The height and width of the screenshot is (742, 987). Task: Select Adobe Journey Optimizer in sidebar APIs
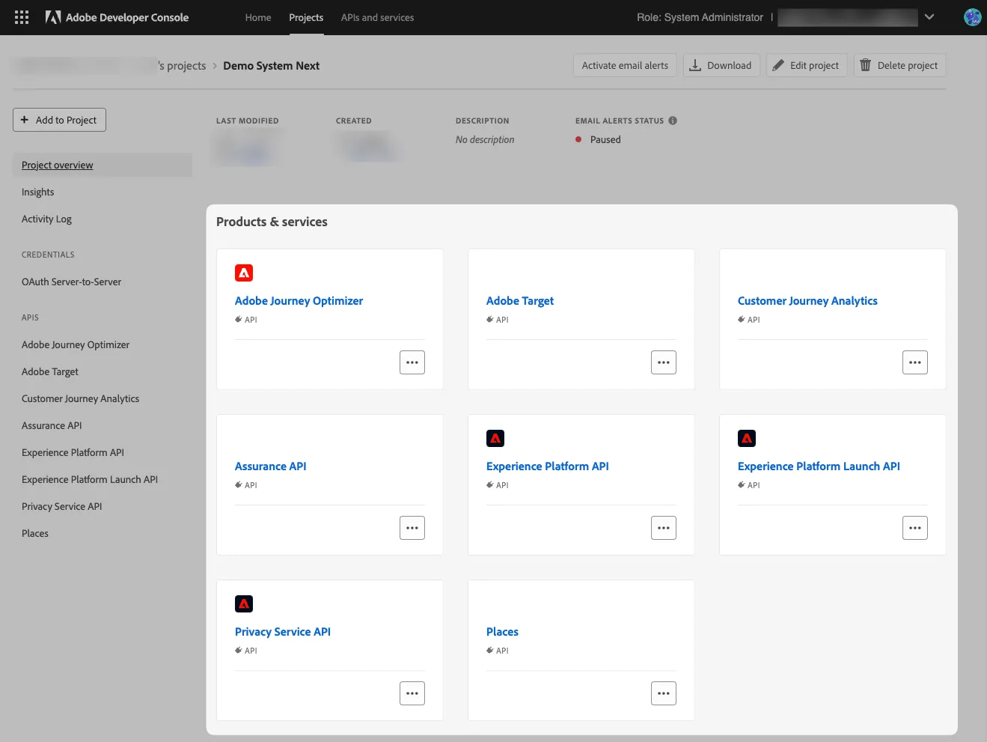[76, 345]
